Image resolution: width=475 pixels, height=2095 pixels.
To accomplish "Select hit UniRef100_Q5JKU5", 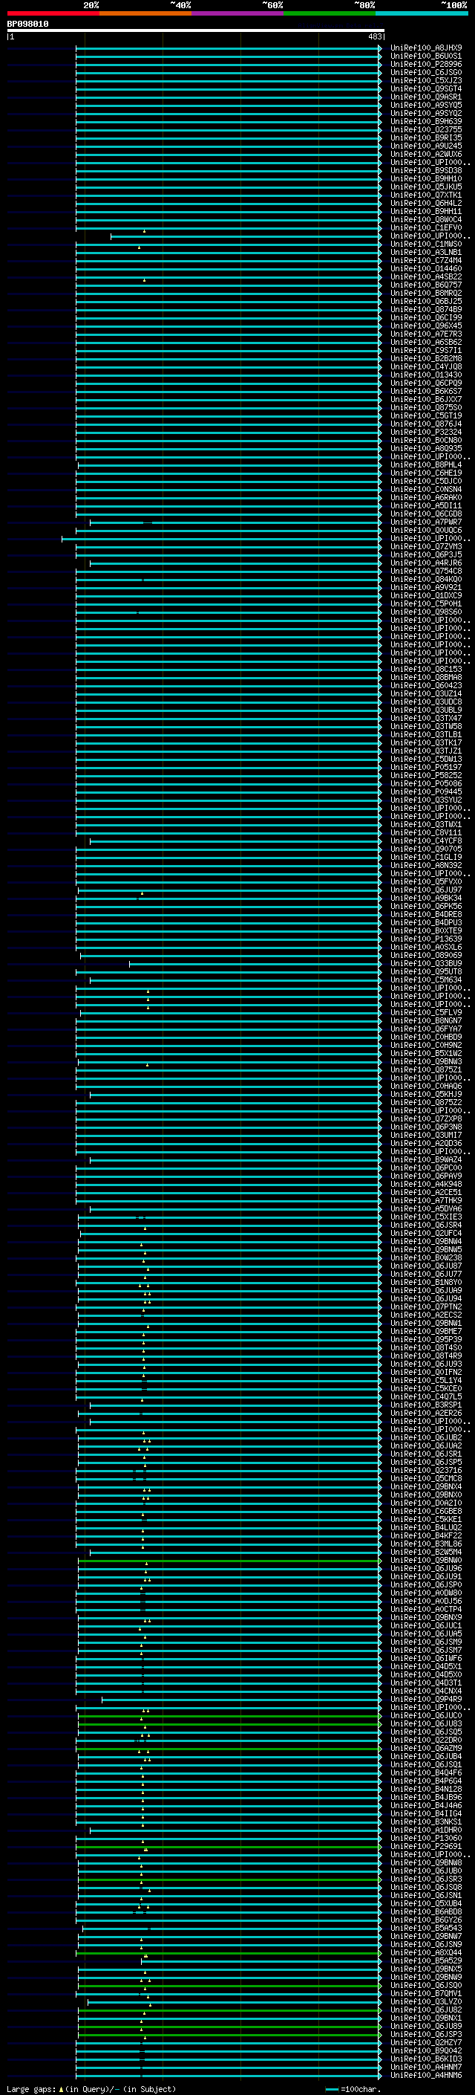I will point(426,187).
